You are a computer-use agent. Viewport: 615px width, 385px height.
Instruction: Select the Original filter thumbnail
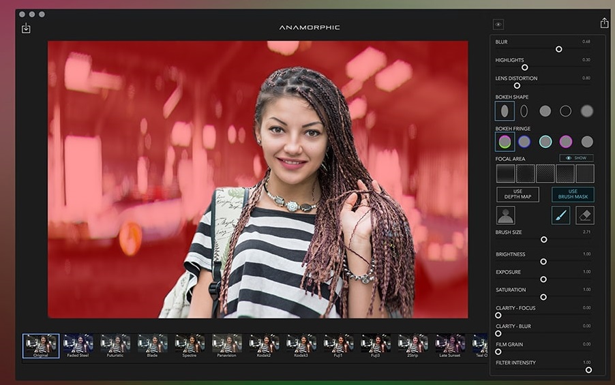click(x=41, y=345)
